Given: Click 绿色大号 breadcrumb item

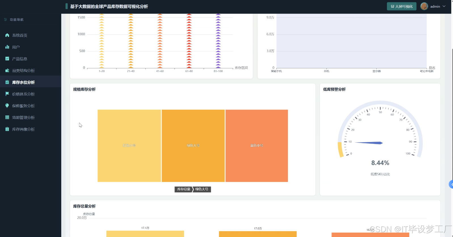Looking at the screenshot, I should (202, 189).
